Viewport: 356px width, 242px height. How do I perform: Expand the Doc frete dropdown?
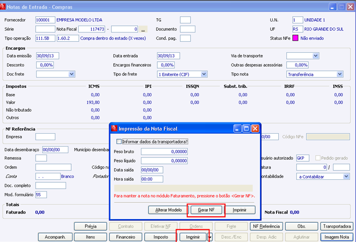click(72, 74)
